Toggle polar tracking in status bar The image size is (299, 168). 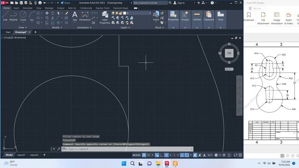pos(166,155)
